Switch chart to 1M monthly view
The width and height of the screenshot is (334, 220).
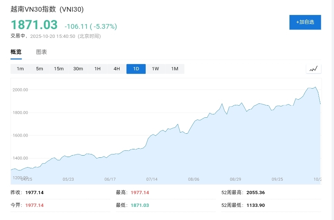pyautogui.click(x=175, y=69)
